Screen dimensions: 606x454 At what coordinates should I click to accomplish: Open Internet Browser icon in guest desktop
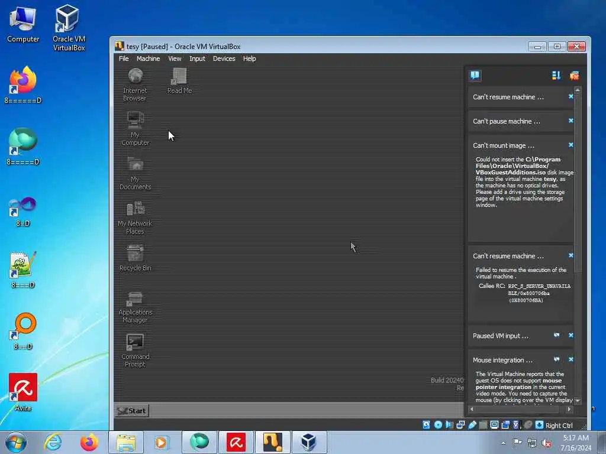(x=135, y=85)
